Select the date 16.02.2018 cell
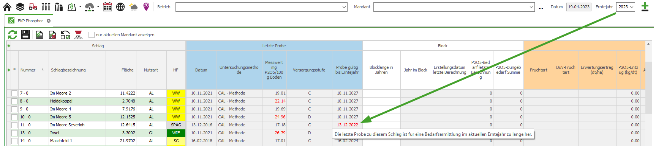This screenshot has height=146, width=656. (x=201, y=141)
